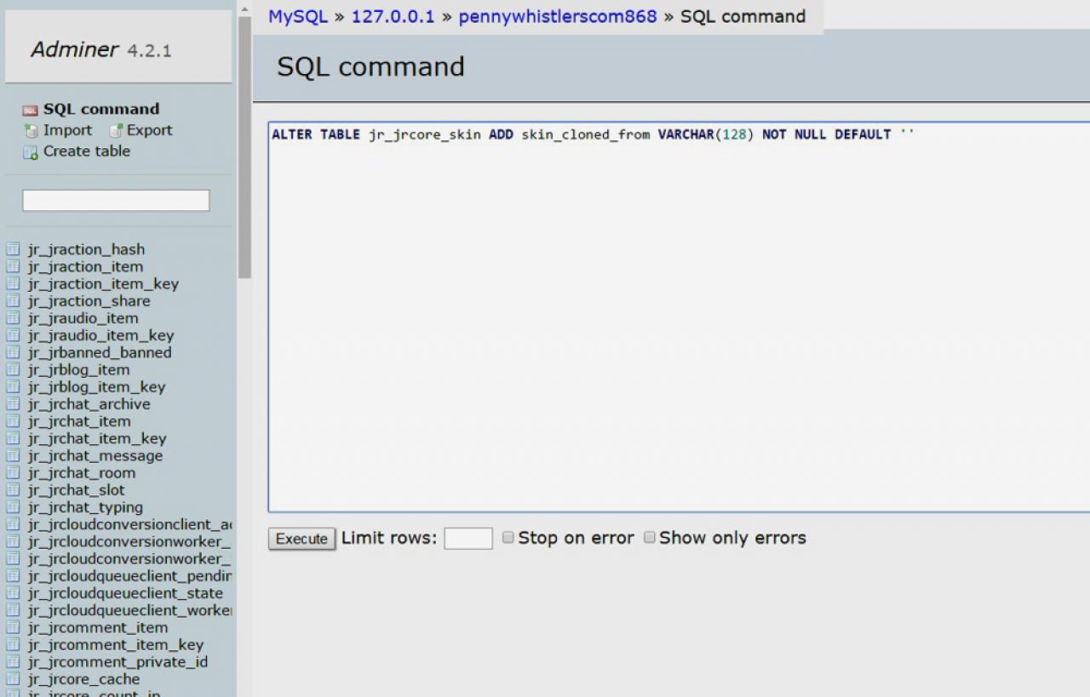Select table icon beside jr_jrbanned_banned
The width and height of the screenshot is (1090, 697).
13,352
